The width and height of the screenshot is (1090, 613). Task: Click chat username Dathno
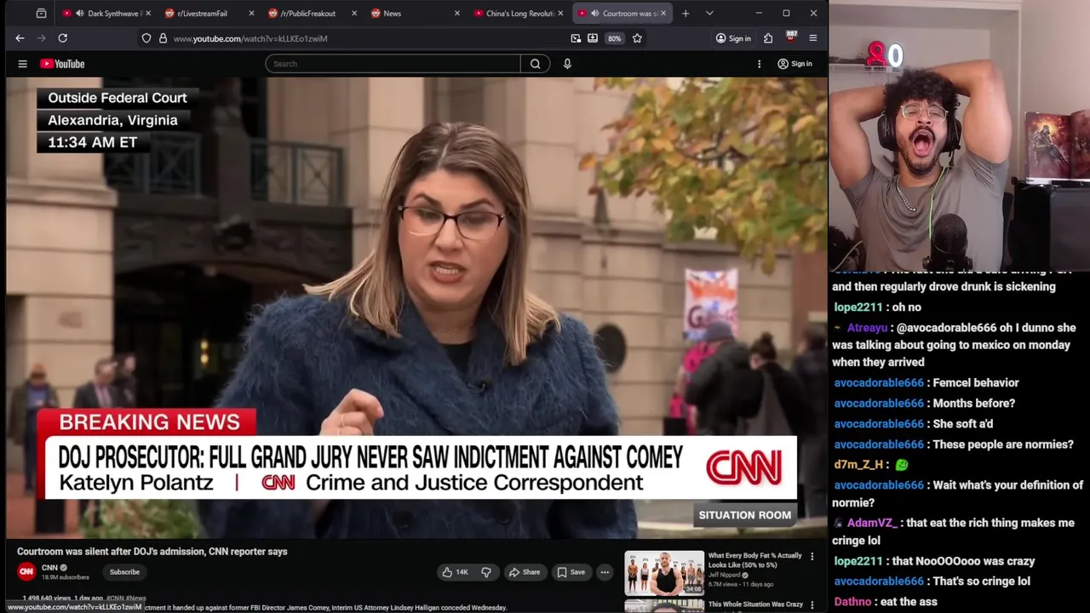pos(852,602)
